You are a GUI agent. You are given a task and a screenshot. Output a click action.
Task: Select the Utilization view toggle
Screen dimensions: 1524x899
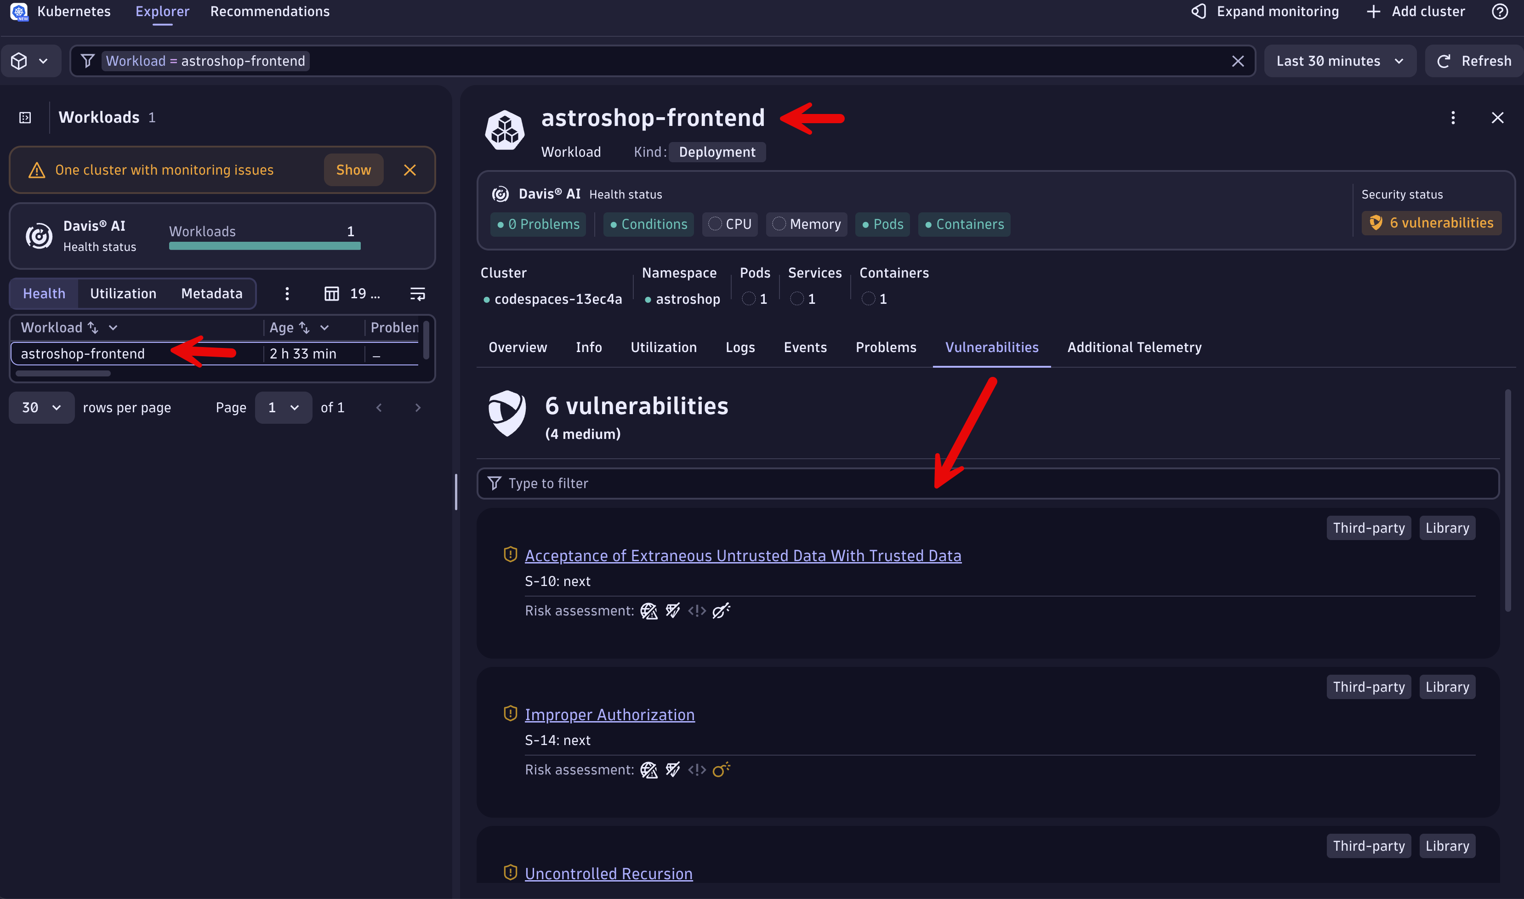pyautogui.click(x=123, y=294)
